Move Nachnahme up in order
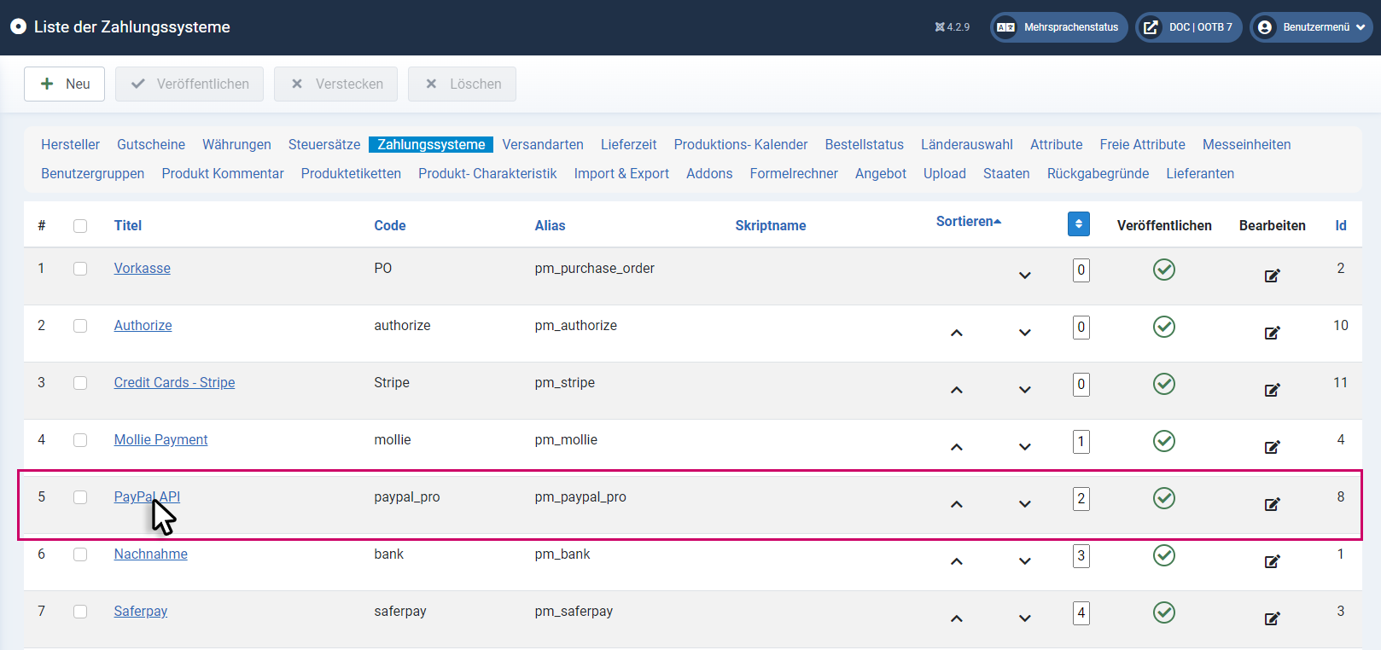Viewport: 1381px width, 650px height. pos(957,561)
